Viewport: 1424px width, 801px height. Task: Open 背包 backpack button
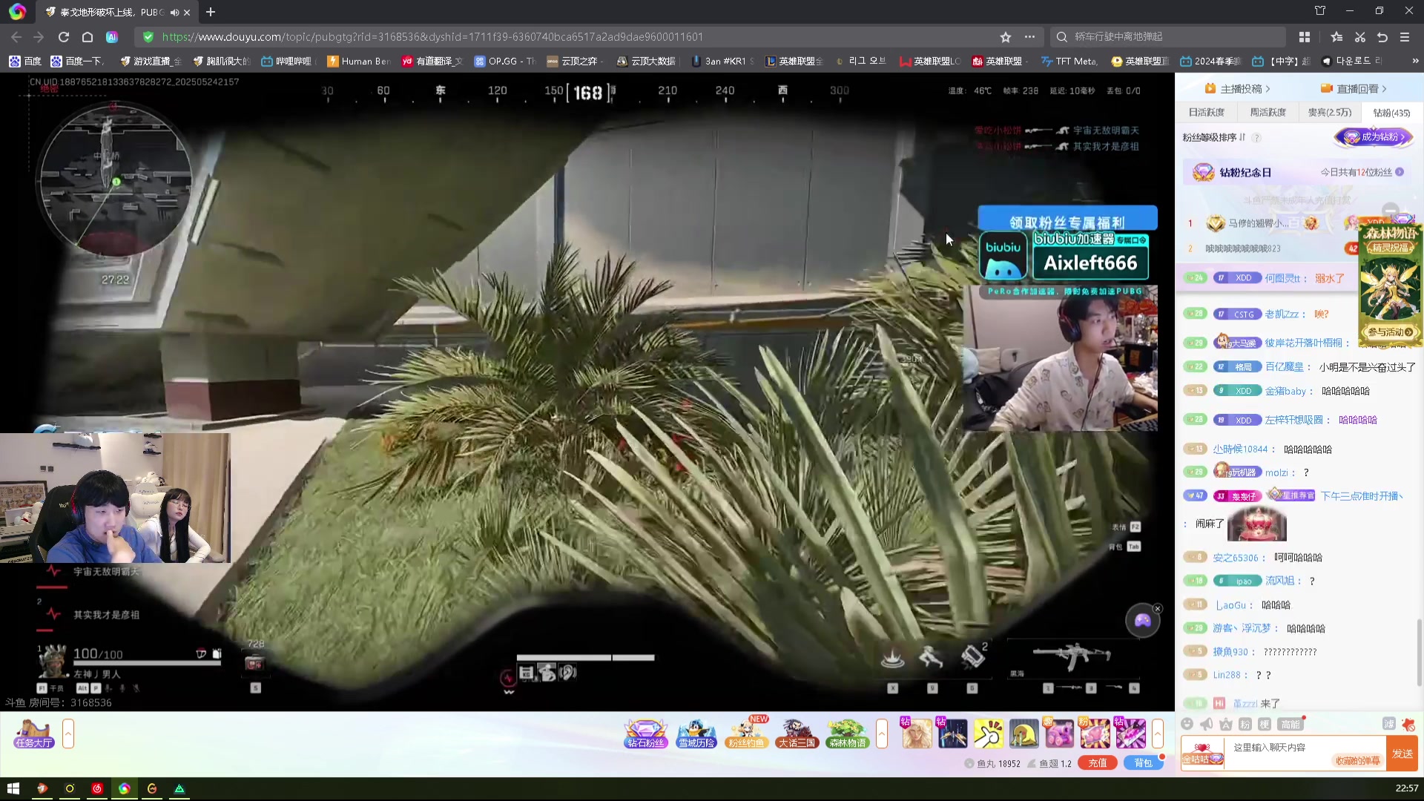[1143, 763]
